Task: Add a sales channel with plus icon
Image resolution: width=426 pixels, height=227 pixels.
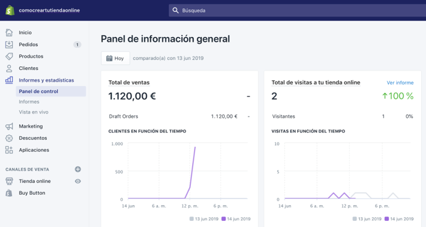Action: tap(78, 169)
